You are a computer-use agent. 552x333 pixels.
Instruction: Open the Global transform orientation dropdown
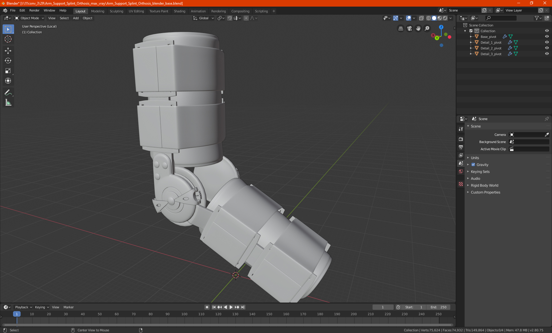(x=204, y=18)
